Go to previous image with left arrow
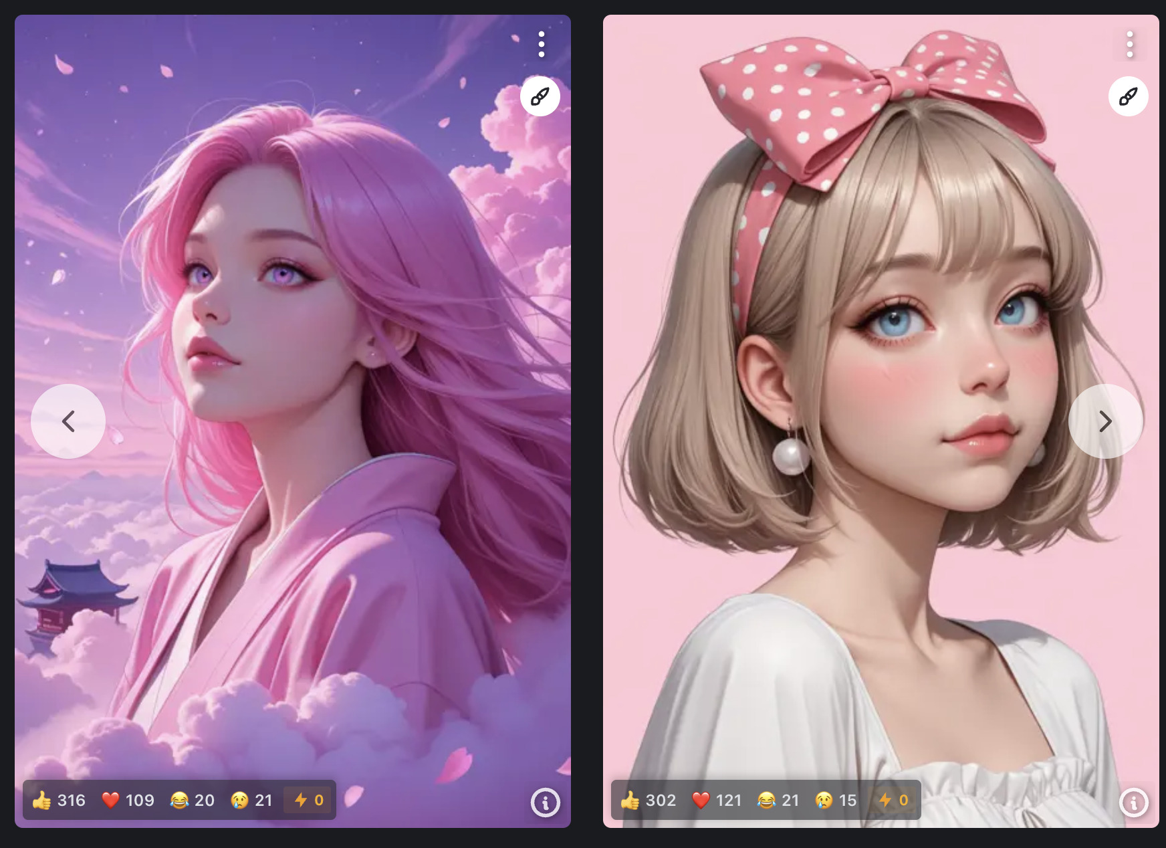This screenshot has height=848, width=1166. coord(68,421)
